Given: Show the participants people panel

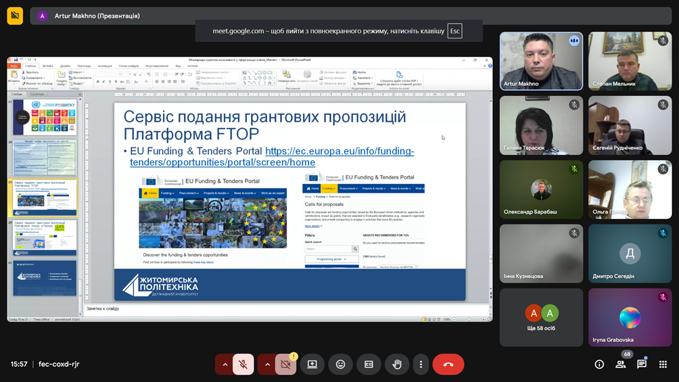Looking at the screenshot, I should click(620, 364).
